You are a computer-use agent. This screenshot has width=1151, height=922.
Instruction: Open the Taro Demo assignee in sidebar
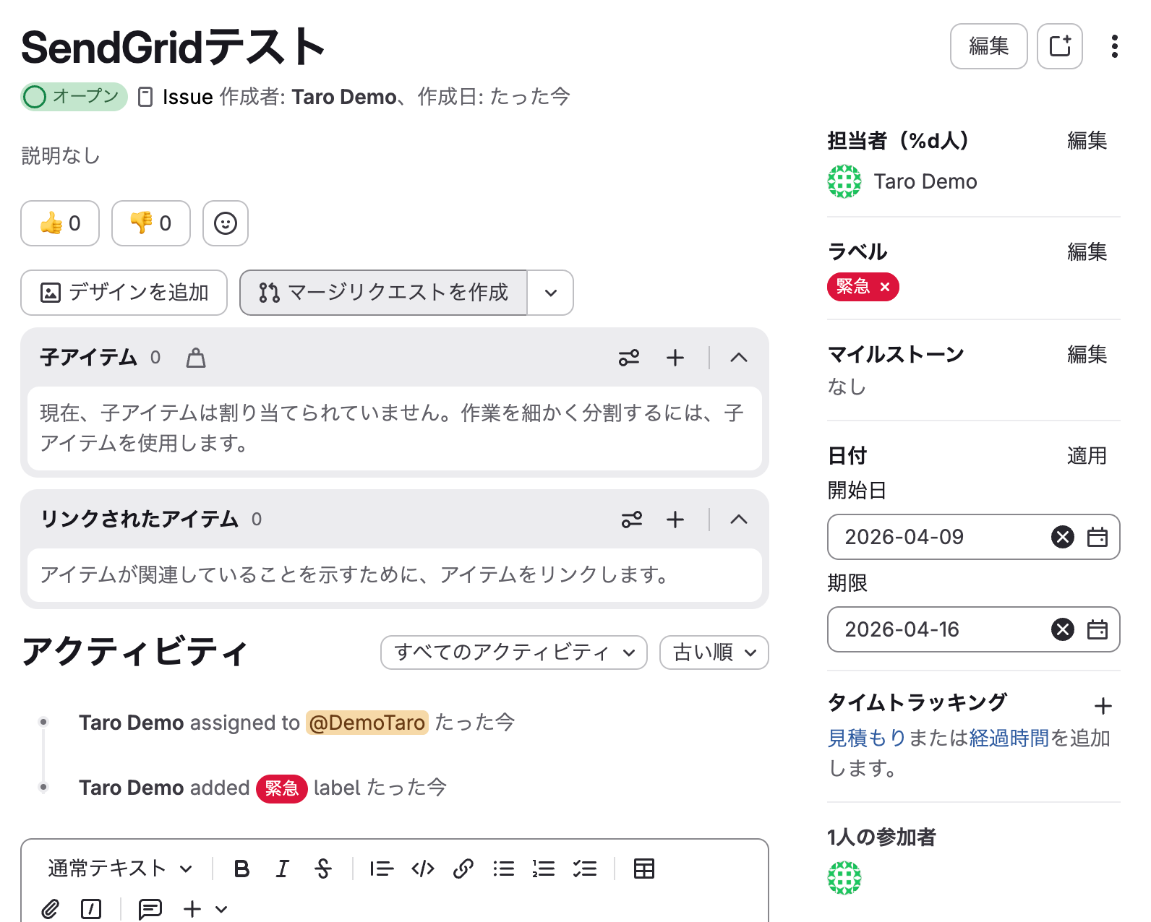coord(902,181)
